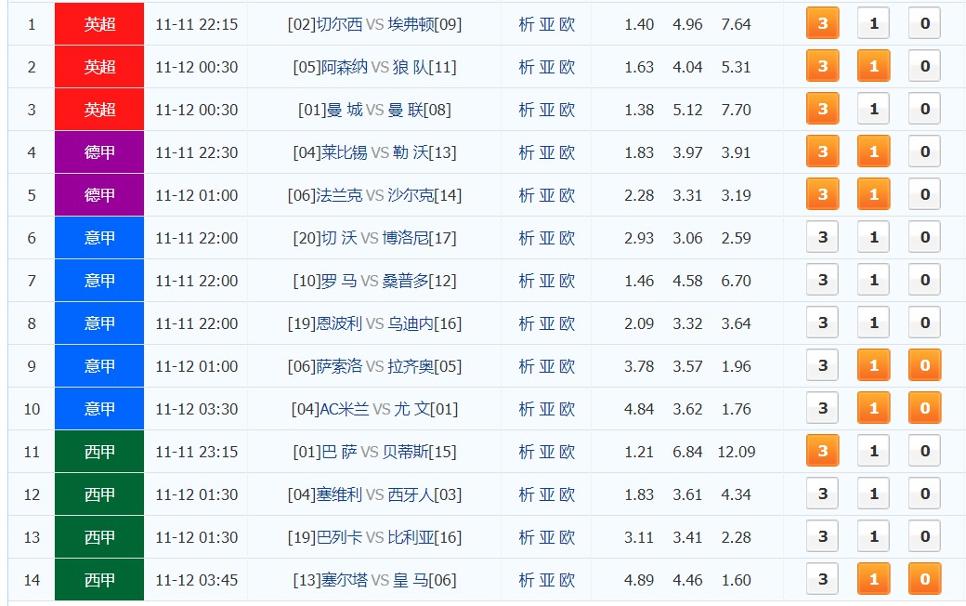
Task: Open 析 analysis for 巴列卡 VS 比利亚
Action: 526,537
